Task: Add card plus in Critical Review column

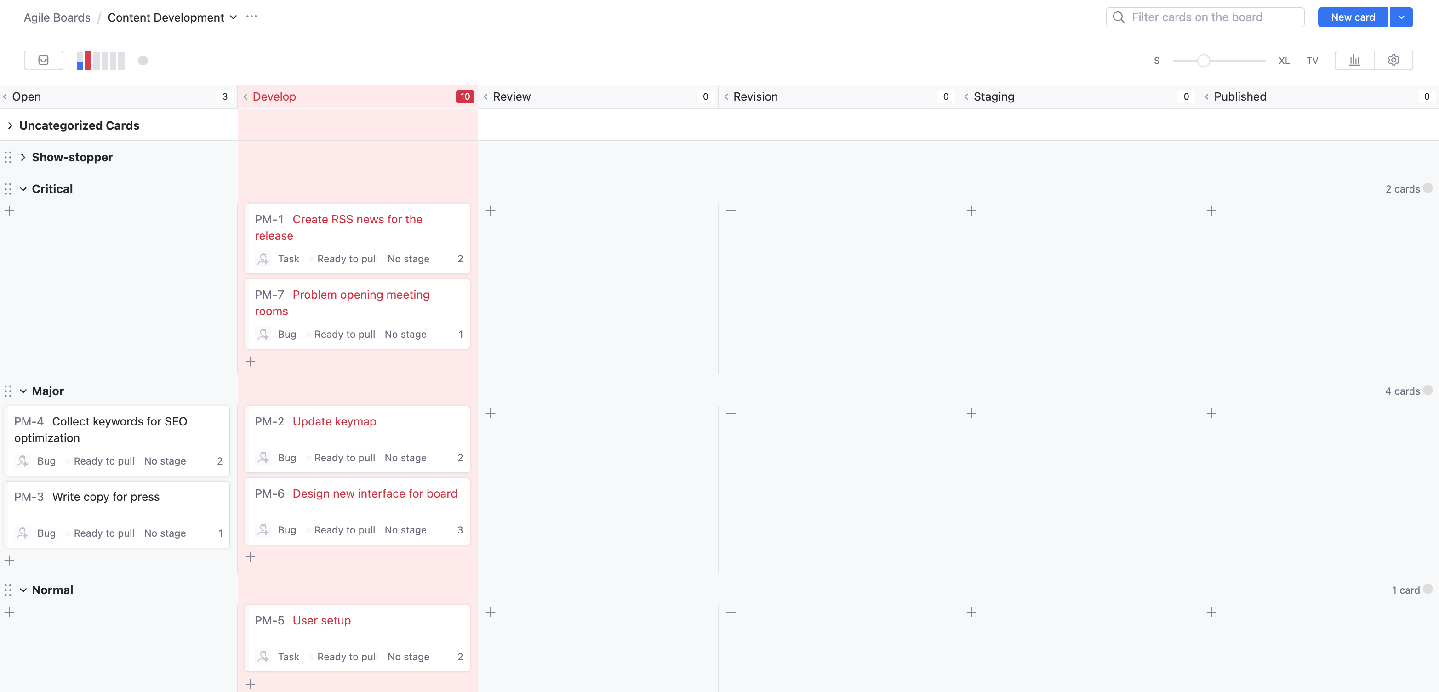Action: 491,211
